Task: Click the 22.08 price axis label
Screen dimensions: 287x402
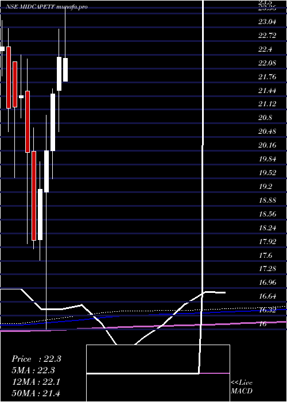Action: 267,63
